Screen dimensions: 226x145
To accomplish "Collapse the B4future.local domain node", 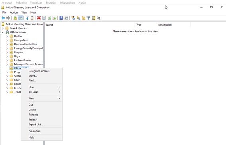I will click(x=3, y=32).
